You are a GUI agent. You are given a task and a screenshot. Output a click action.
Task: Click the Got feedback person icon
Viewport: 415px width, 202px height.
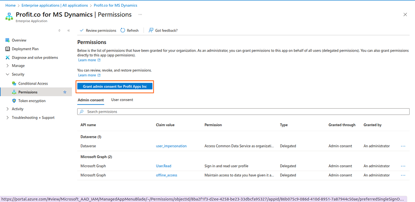tap(151, 30)
